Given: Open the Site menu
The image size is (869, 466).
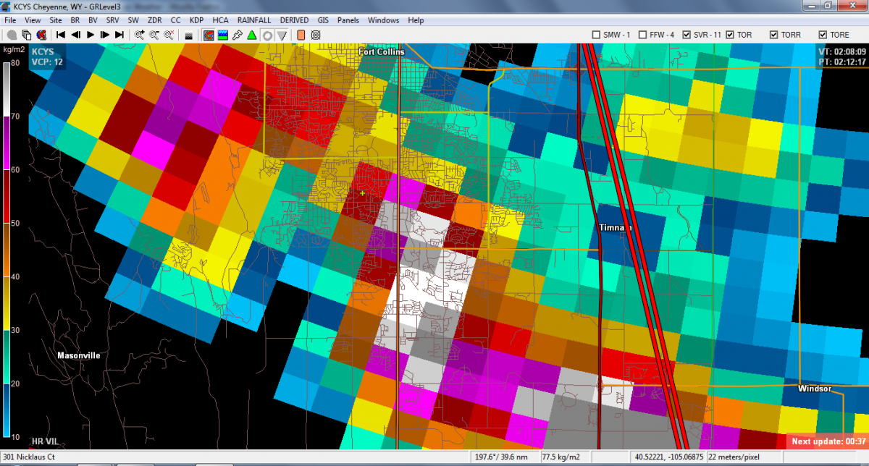Looking at the screenshot, I should point(56,20).
